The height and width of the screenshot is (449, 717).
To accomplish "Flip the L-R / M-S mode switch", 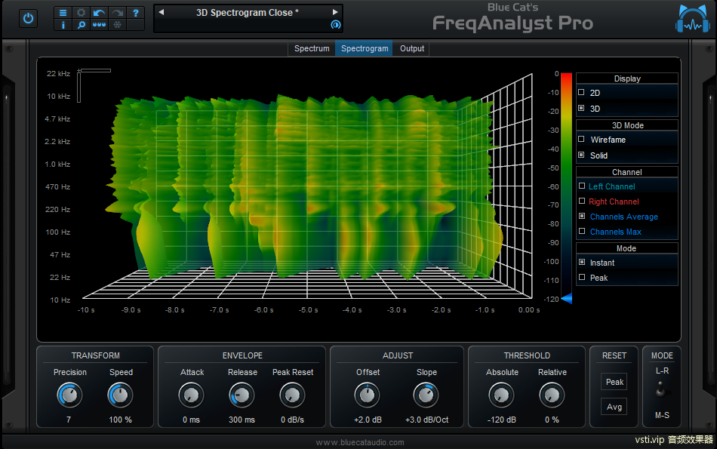I will 660,389.
